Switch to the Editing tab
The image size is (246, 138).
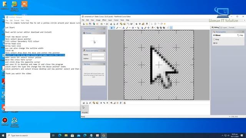pyautogui.click(x=215, y=28)
